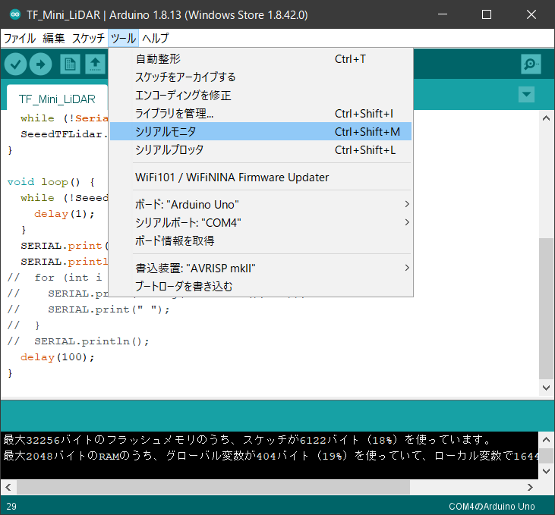Select シリアルプロッタ menu entry
The image size is (555, 515).
(262, 150)
